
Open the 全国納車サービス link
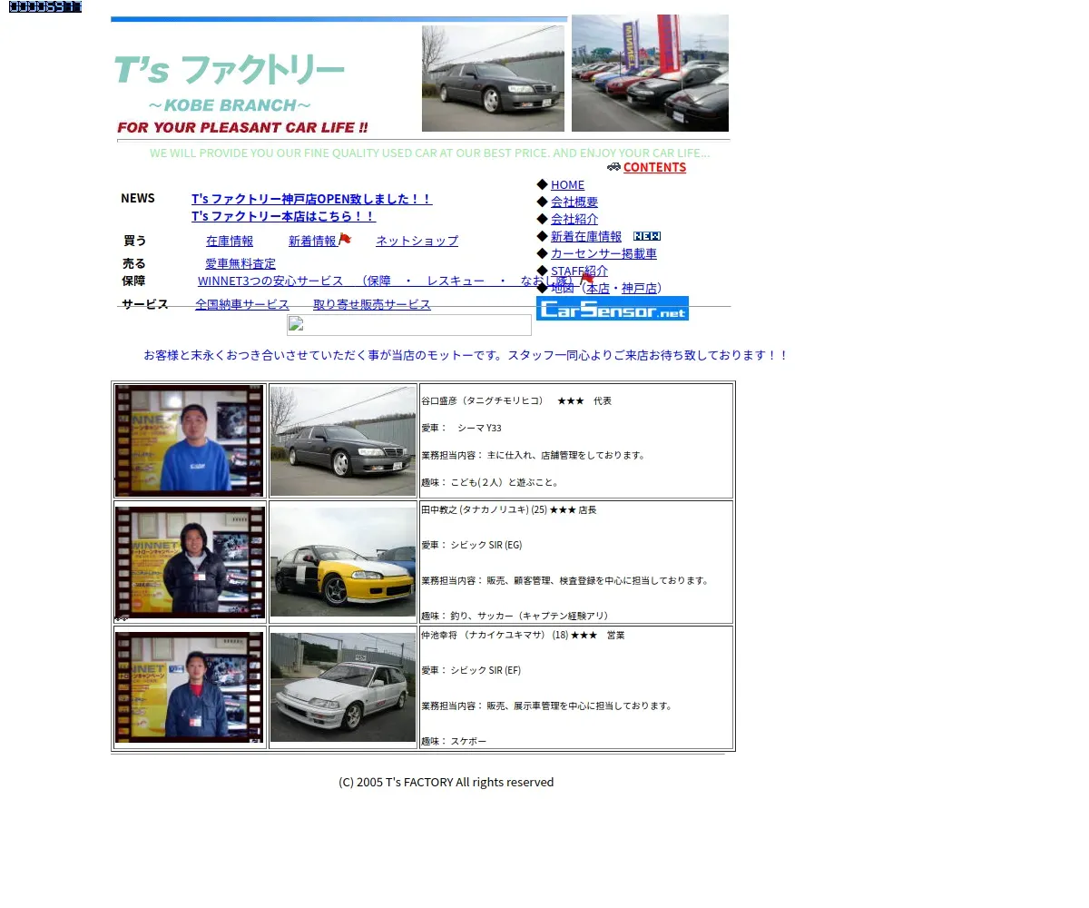coord(242,304)
